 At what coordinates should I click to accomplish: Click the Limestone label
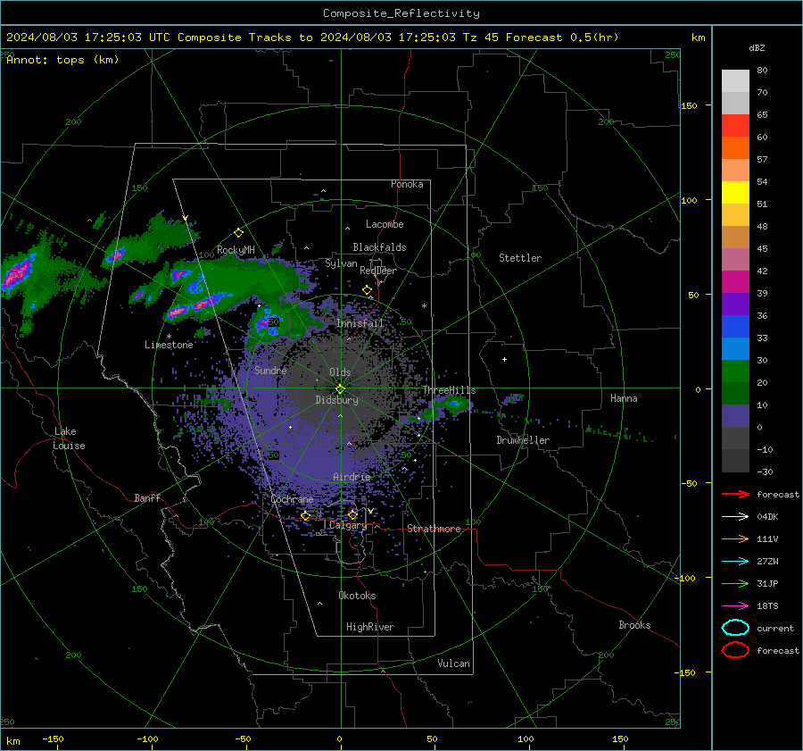click(169, 345)
